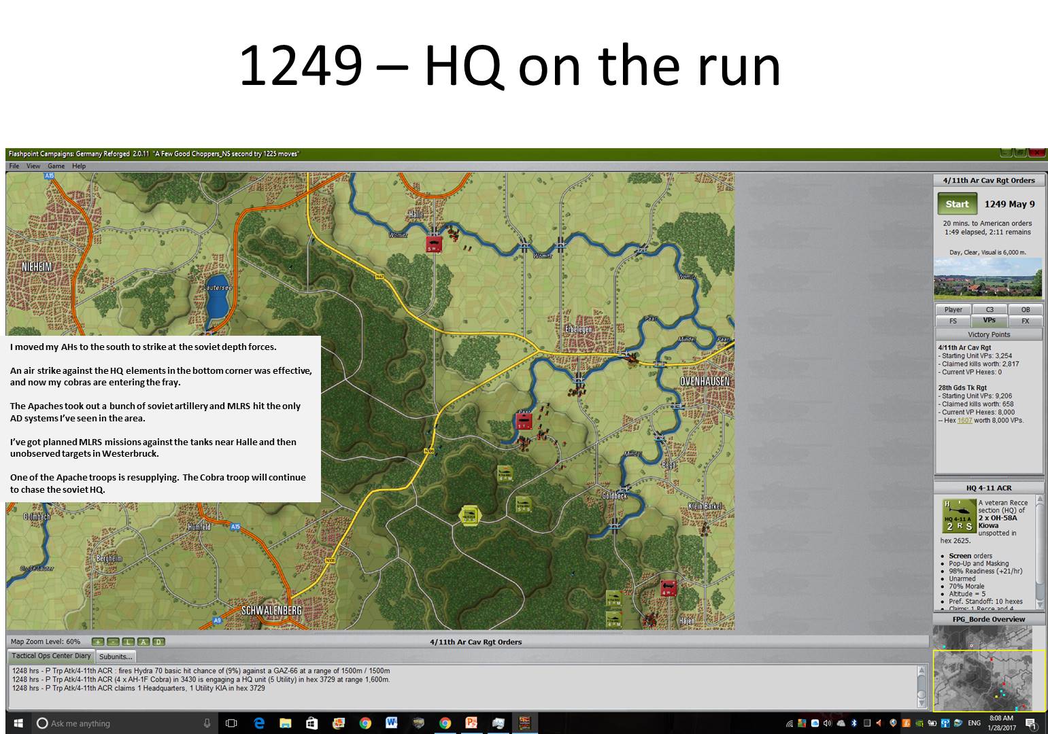Click the ENG language indicator
Image resolution: width=1048 pixels, height=734 pixels.
tap(974, 722)
